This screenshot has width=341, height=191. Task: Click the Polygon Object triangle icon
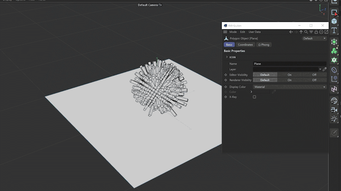[226, 38]
